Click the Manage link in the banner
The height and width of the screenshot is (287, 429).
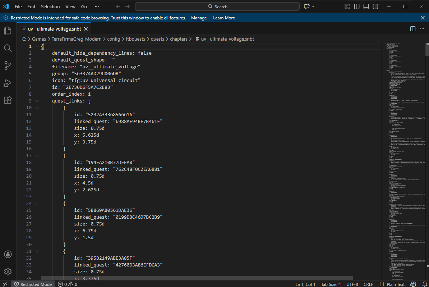[199, 18]
